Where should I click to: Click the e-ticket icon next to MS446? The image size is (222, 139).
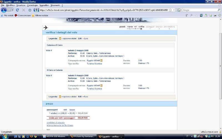pos(101,61)
